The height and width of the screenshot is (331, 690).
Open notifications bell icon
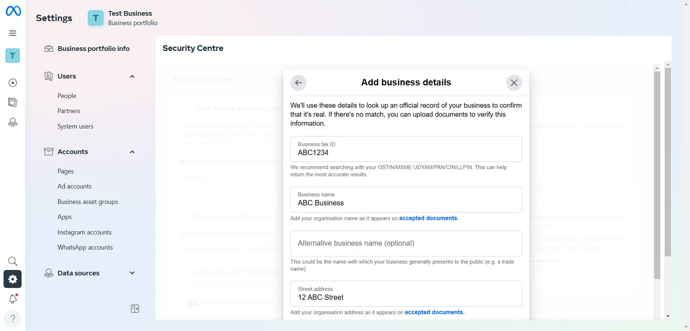pyautogui.click(x=13, y=299)
